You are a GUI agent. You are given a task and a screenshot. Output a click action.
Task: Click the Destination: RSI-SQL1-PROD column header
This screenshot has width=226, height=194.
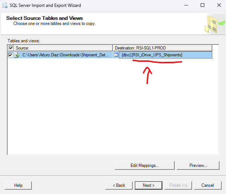(x=162, y=48)
